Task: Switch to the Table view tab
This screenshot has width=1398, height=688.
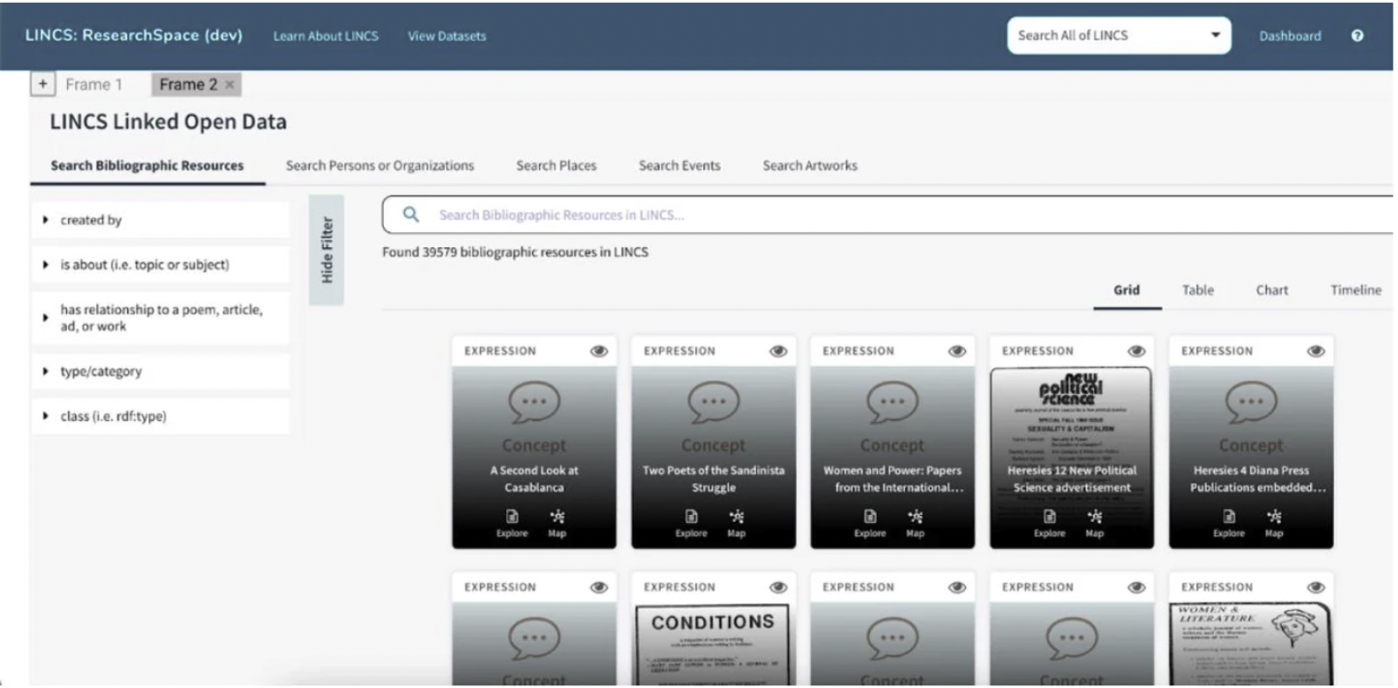Action: pos(1197,290)
